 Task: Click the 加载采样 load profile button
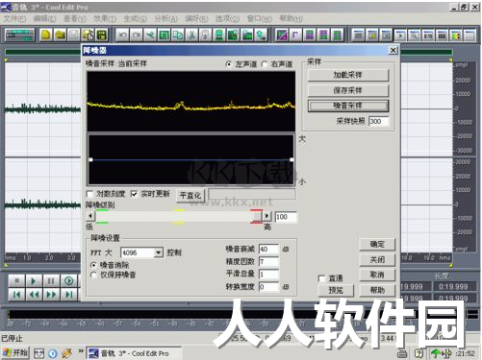pos(348,75)
